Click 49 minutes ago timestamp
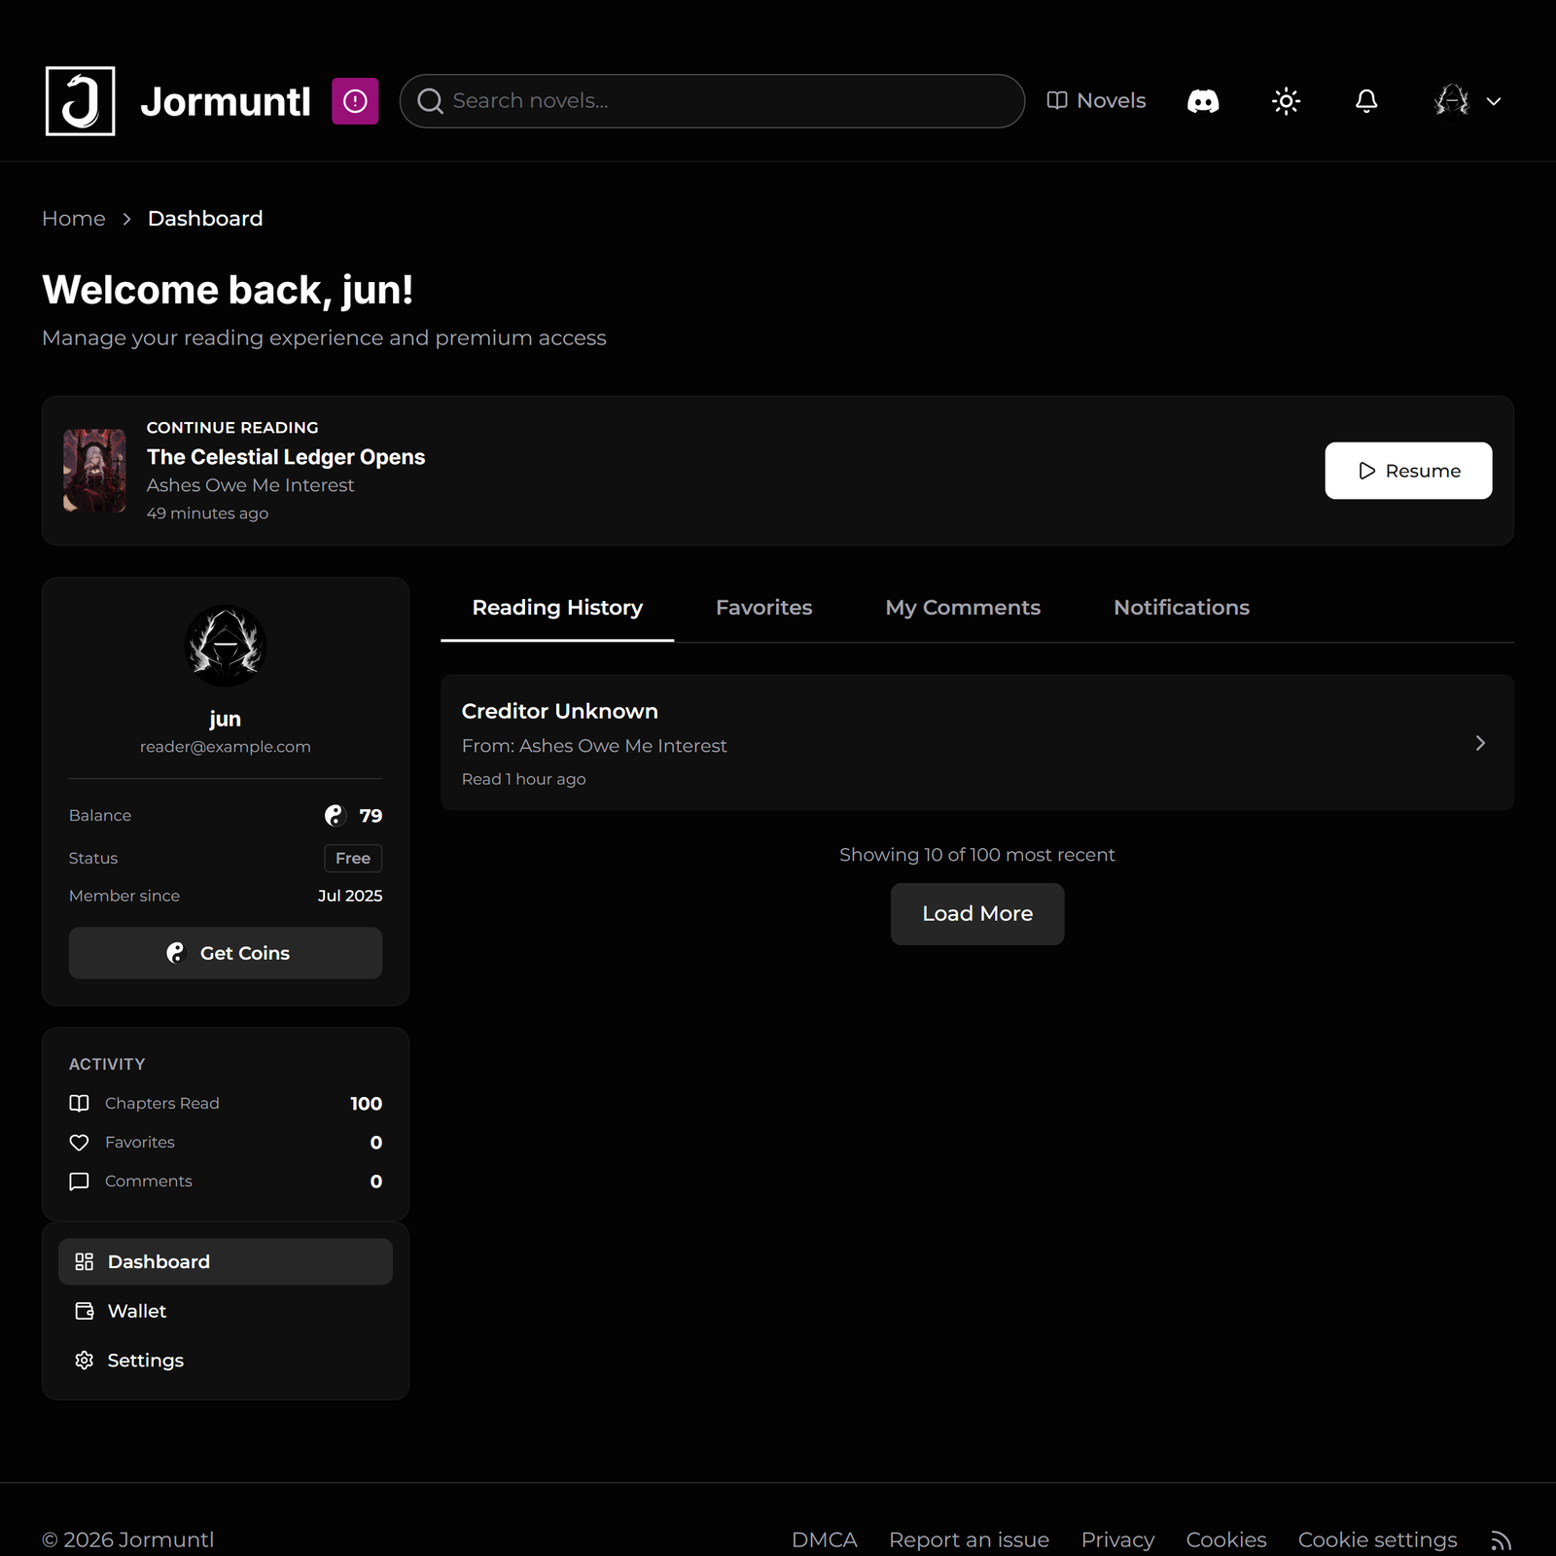This screenshot has height=1556, width=1556. point(207,513)
